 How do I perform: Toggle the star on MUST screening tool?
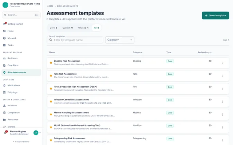[x=51, y=127]
